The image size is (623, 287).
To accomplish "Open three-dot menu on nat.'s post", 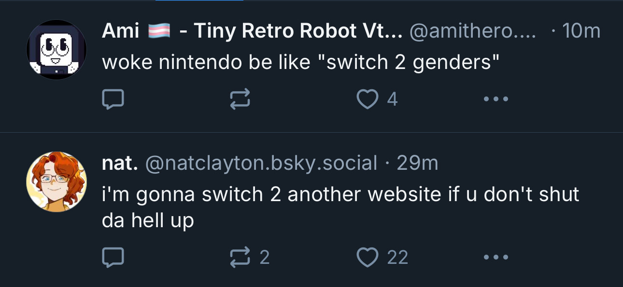I will click(496, 257).
